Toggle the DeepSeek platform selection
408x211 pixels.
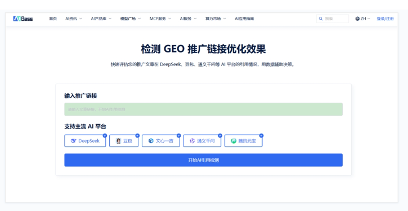[85, 141]
